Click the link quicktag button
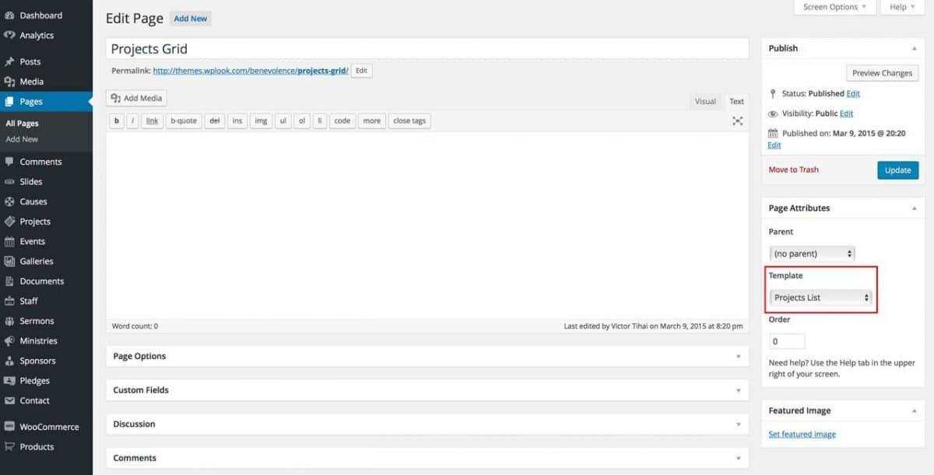This screenshot has width=934, height=475. point(153,121)
